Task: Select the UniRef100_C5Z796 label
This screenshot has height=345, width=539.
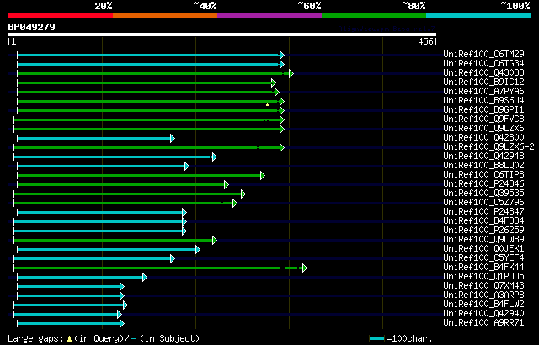Action: pyautogui.click(x=483, y=202)
